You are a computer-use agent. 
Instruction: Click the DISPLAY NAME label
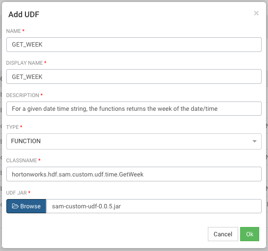[24, 63]
